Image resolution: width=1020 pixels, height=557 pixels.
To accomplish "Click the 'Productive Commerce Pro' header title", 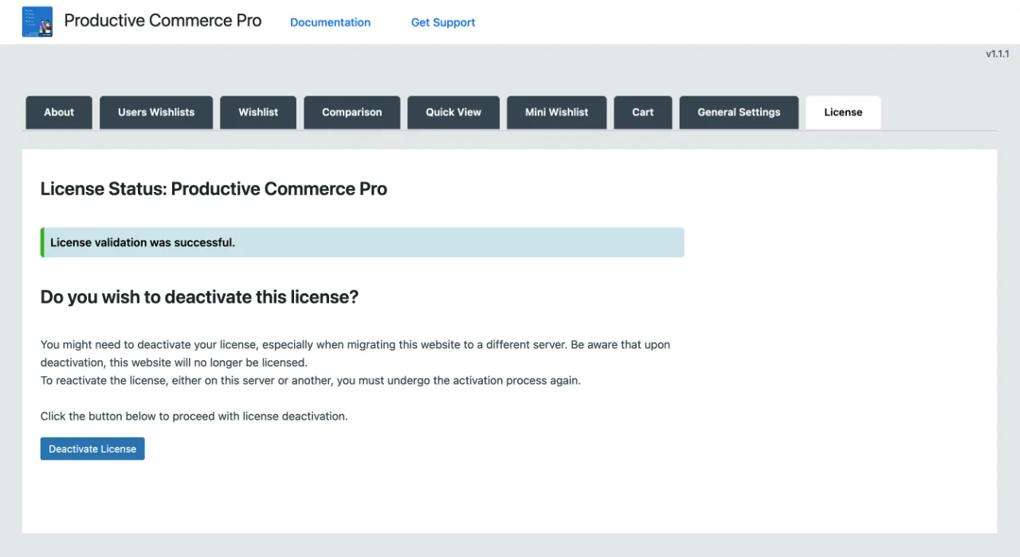I will (x=163, y=21).
